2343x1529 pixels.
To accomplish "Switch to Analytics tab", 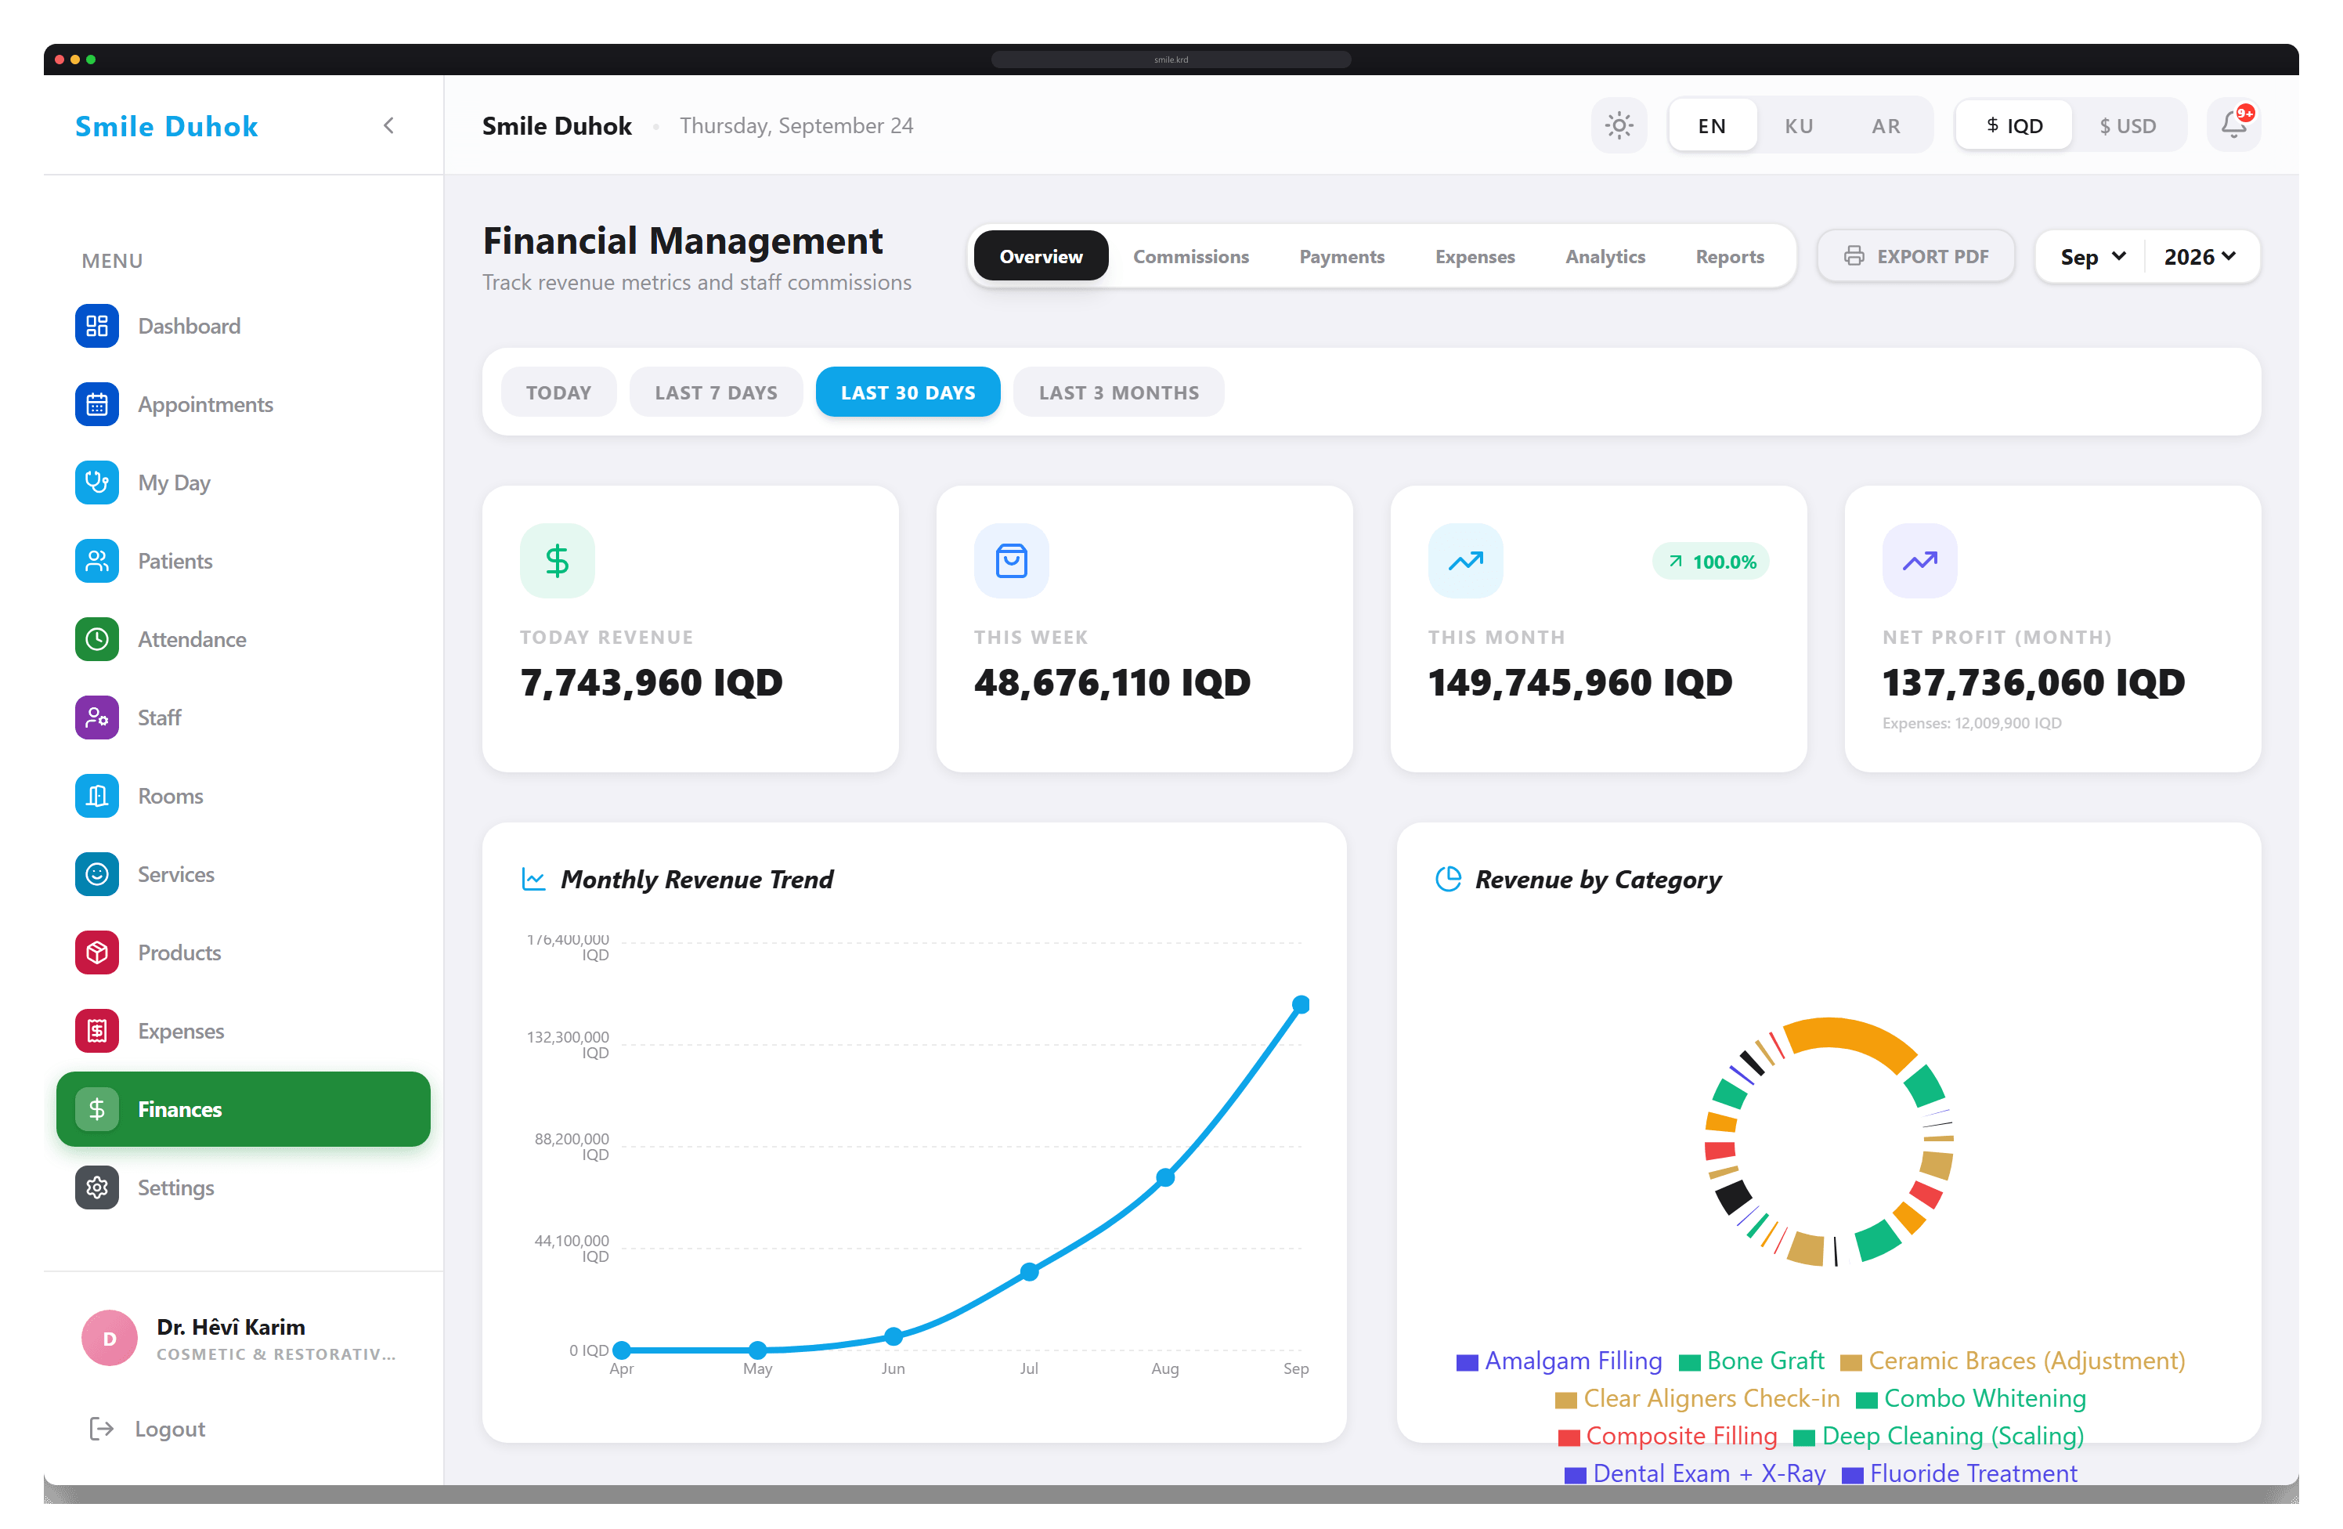I will tap(1605, 256).
